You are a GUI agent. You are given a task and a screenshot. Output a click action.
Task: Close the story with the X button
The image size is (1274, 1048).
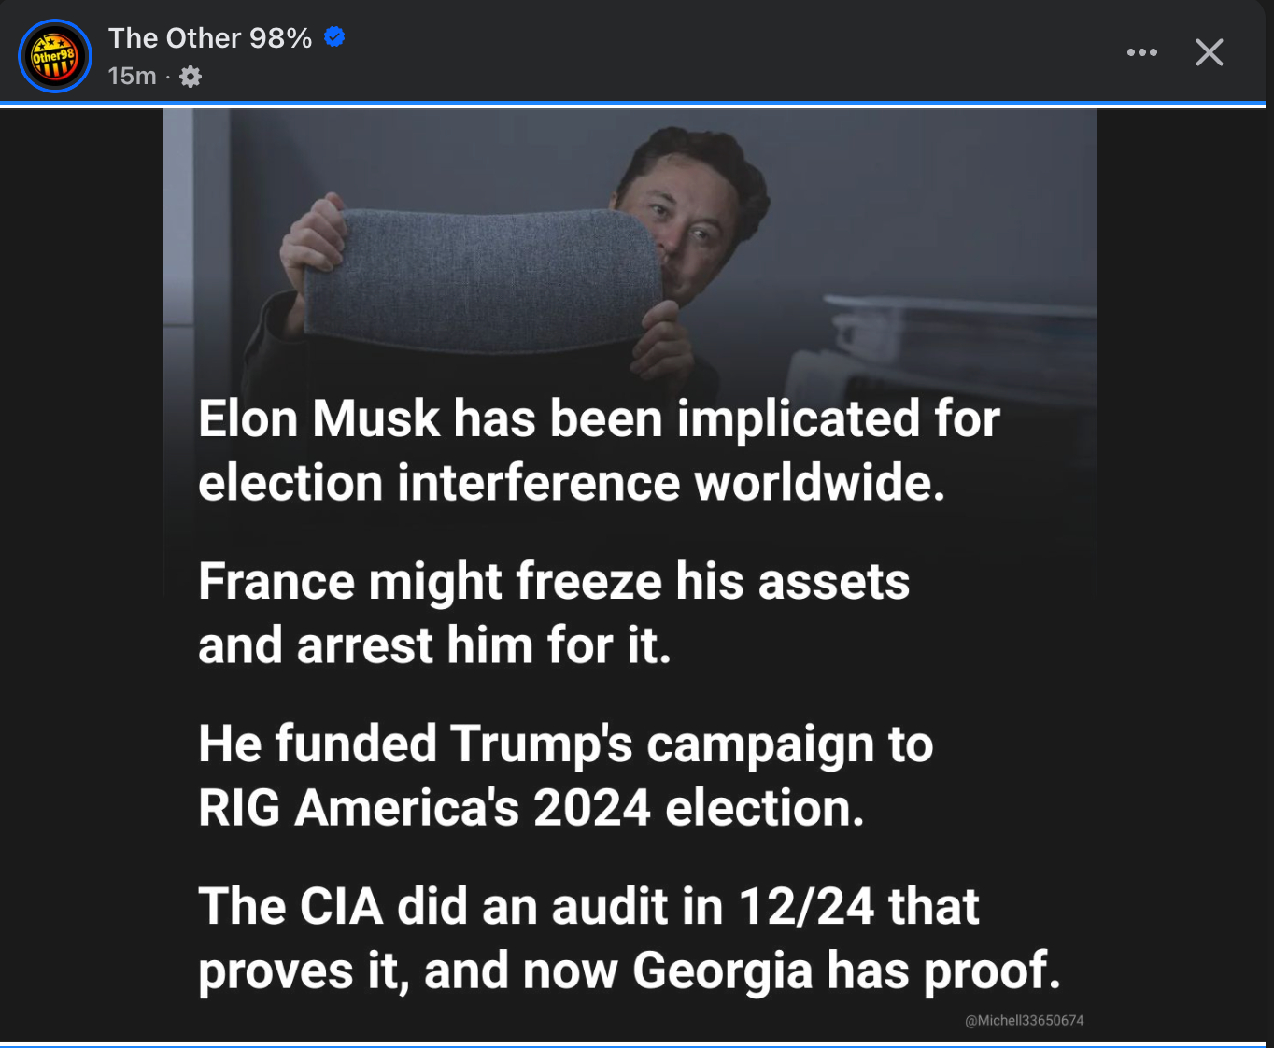pos(1209,52)
